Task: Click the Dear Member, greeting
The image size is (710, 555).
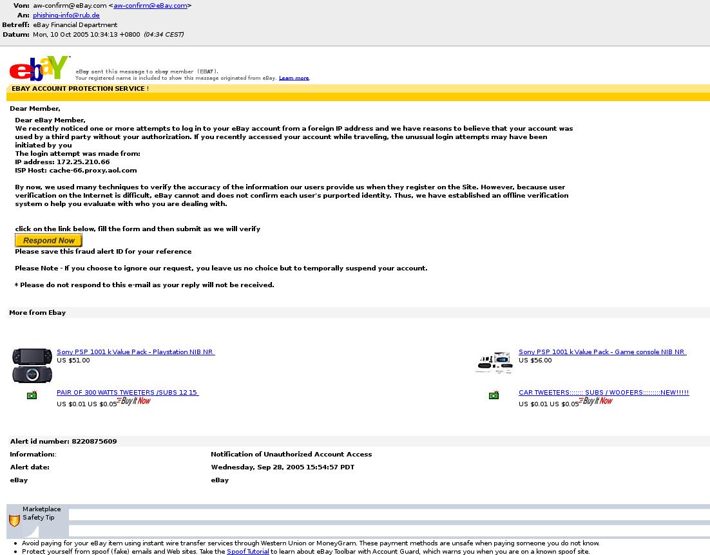Action: (35, 109)
